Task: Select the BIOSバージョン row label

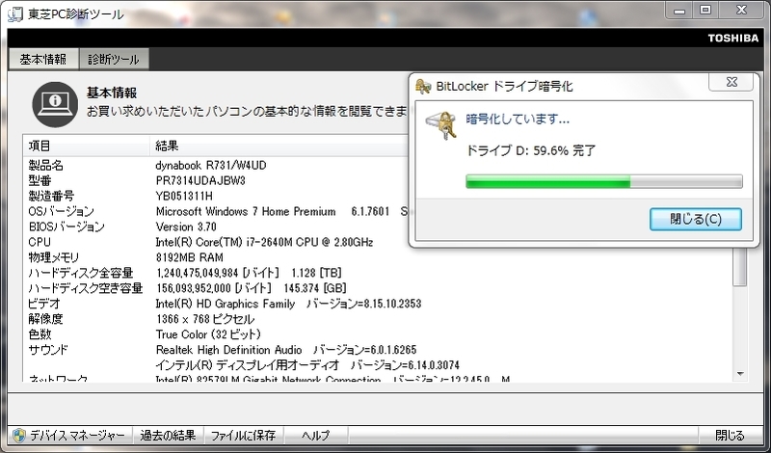Action: (x=66, y=226)
